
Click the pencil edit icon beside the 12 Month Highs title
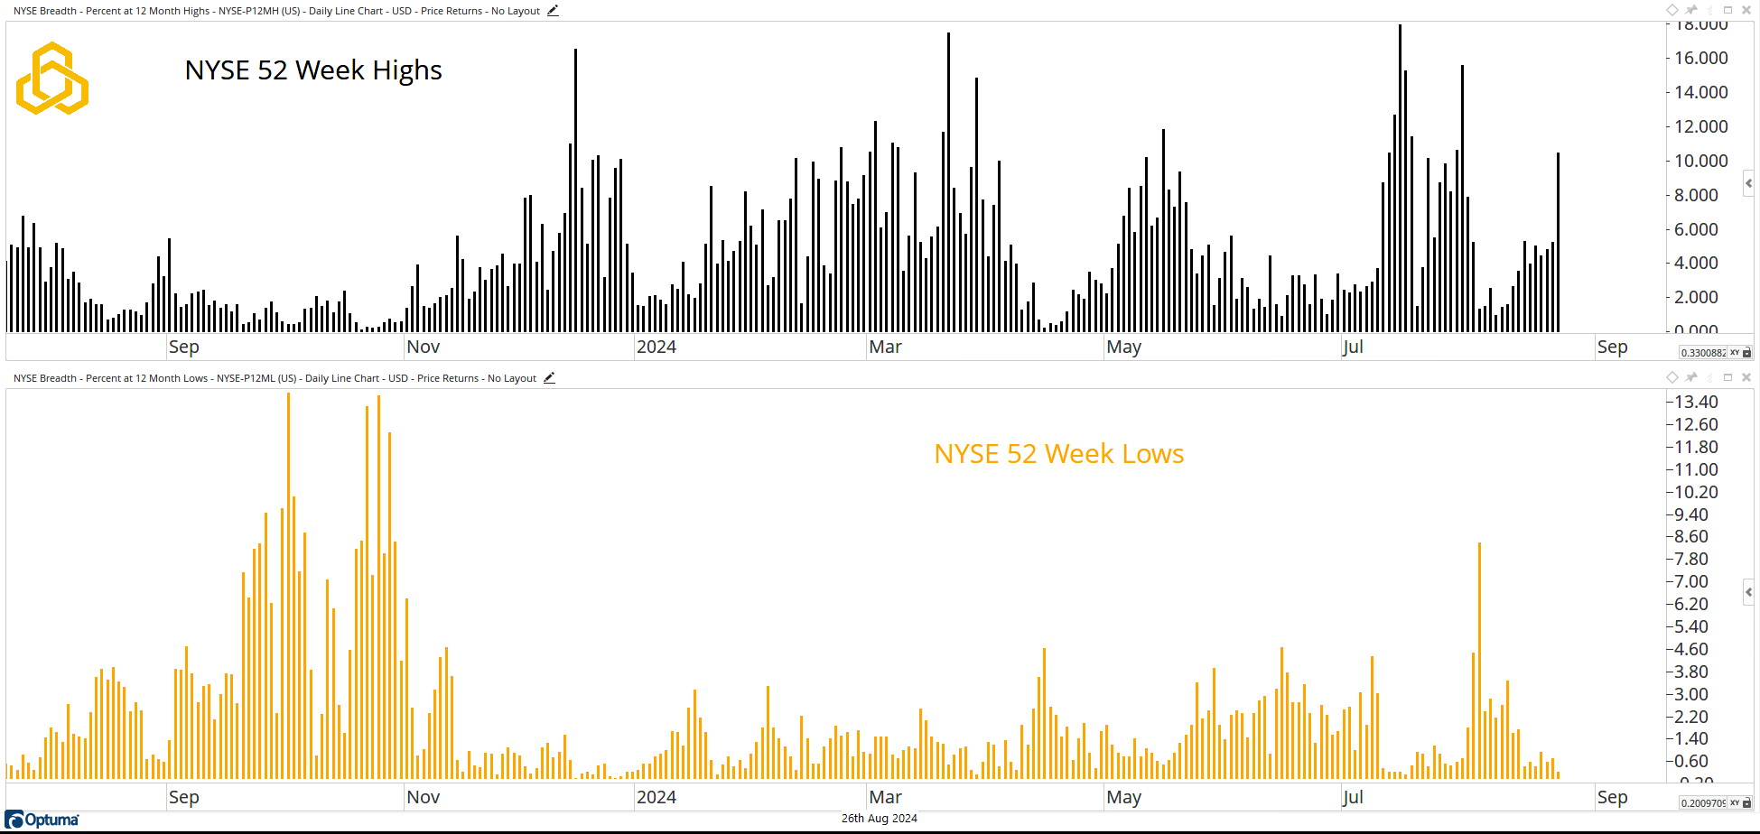(x=553, y=11)
